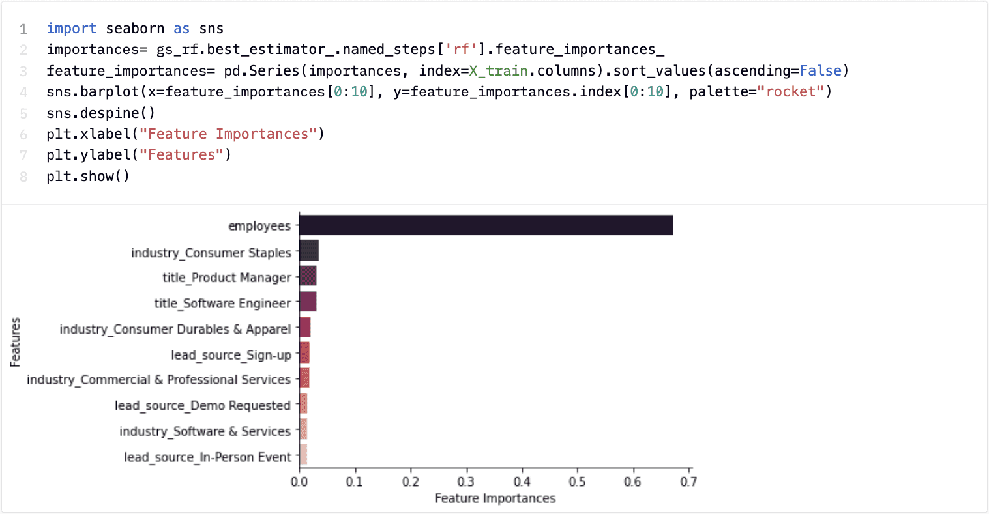Viewport: 989px width, 514px height.
Task: Click the 'rf' string in named_steps
Action: coord(461,50)
